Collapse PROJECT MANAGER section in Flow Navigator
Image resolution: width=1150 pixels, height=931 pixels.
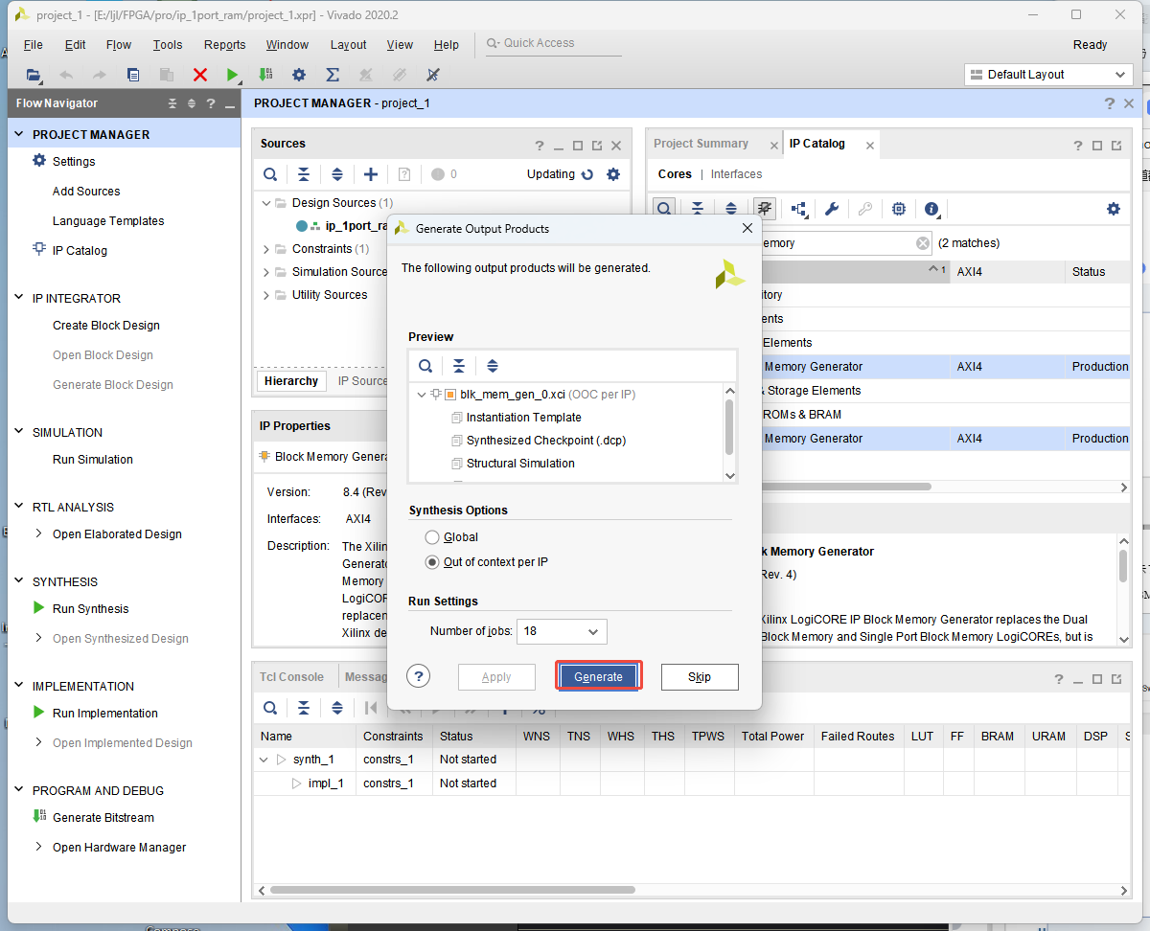pos(19,135)
